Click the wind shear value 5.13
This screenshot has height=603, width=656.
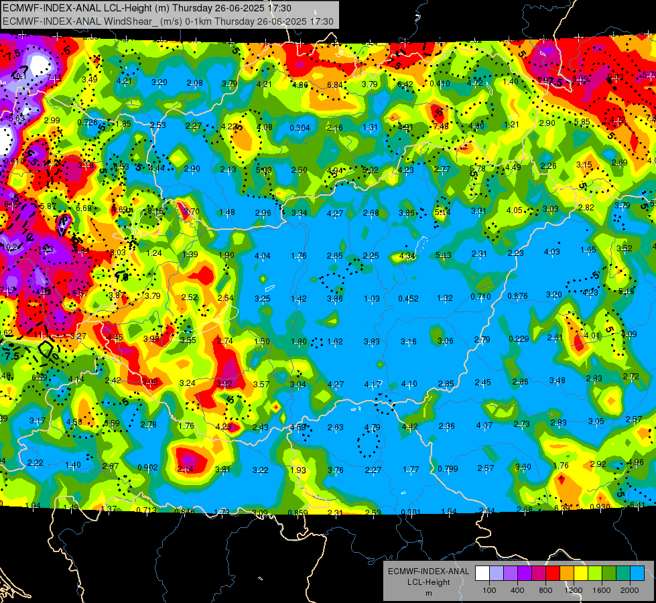click(x=444, y=255)
